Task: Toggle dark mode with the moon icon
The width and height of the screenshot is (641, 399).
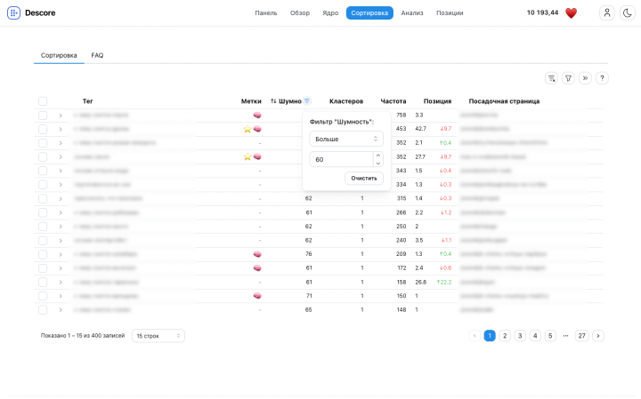Action: click(628, 13)
